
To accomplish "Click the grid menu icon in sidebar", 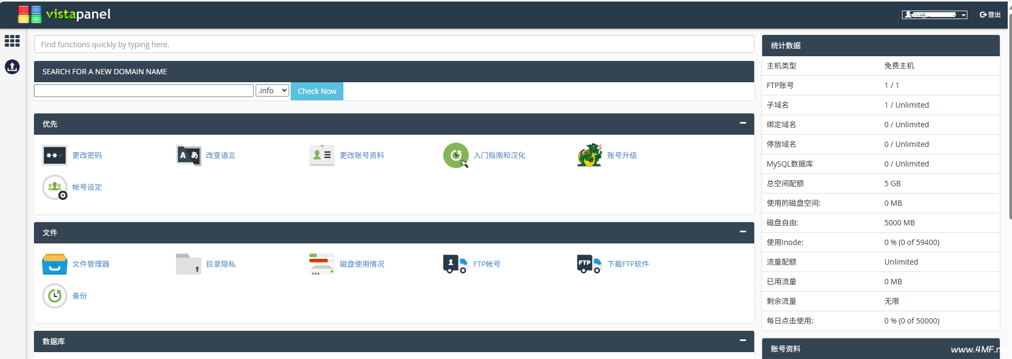I will [x=12, y=41].
